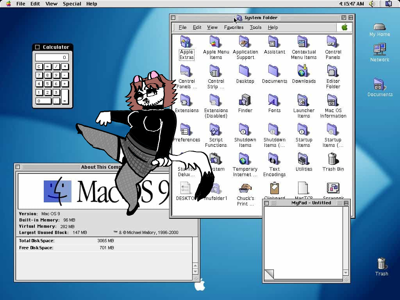The height and width of the screenshot is (300, 400).
Task: Open the Apple menu in the menu bar
Action: click(9, 4)
